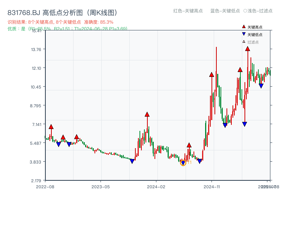
Task: Click the red triangle marker near 2024-02 peak
Action: pyautogui.click(x=147, y=114)
